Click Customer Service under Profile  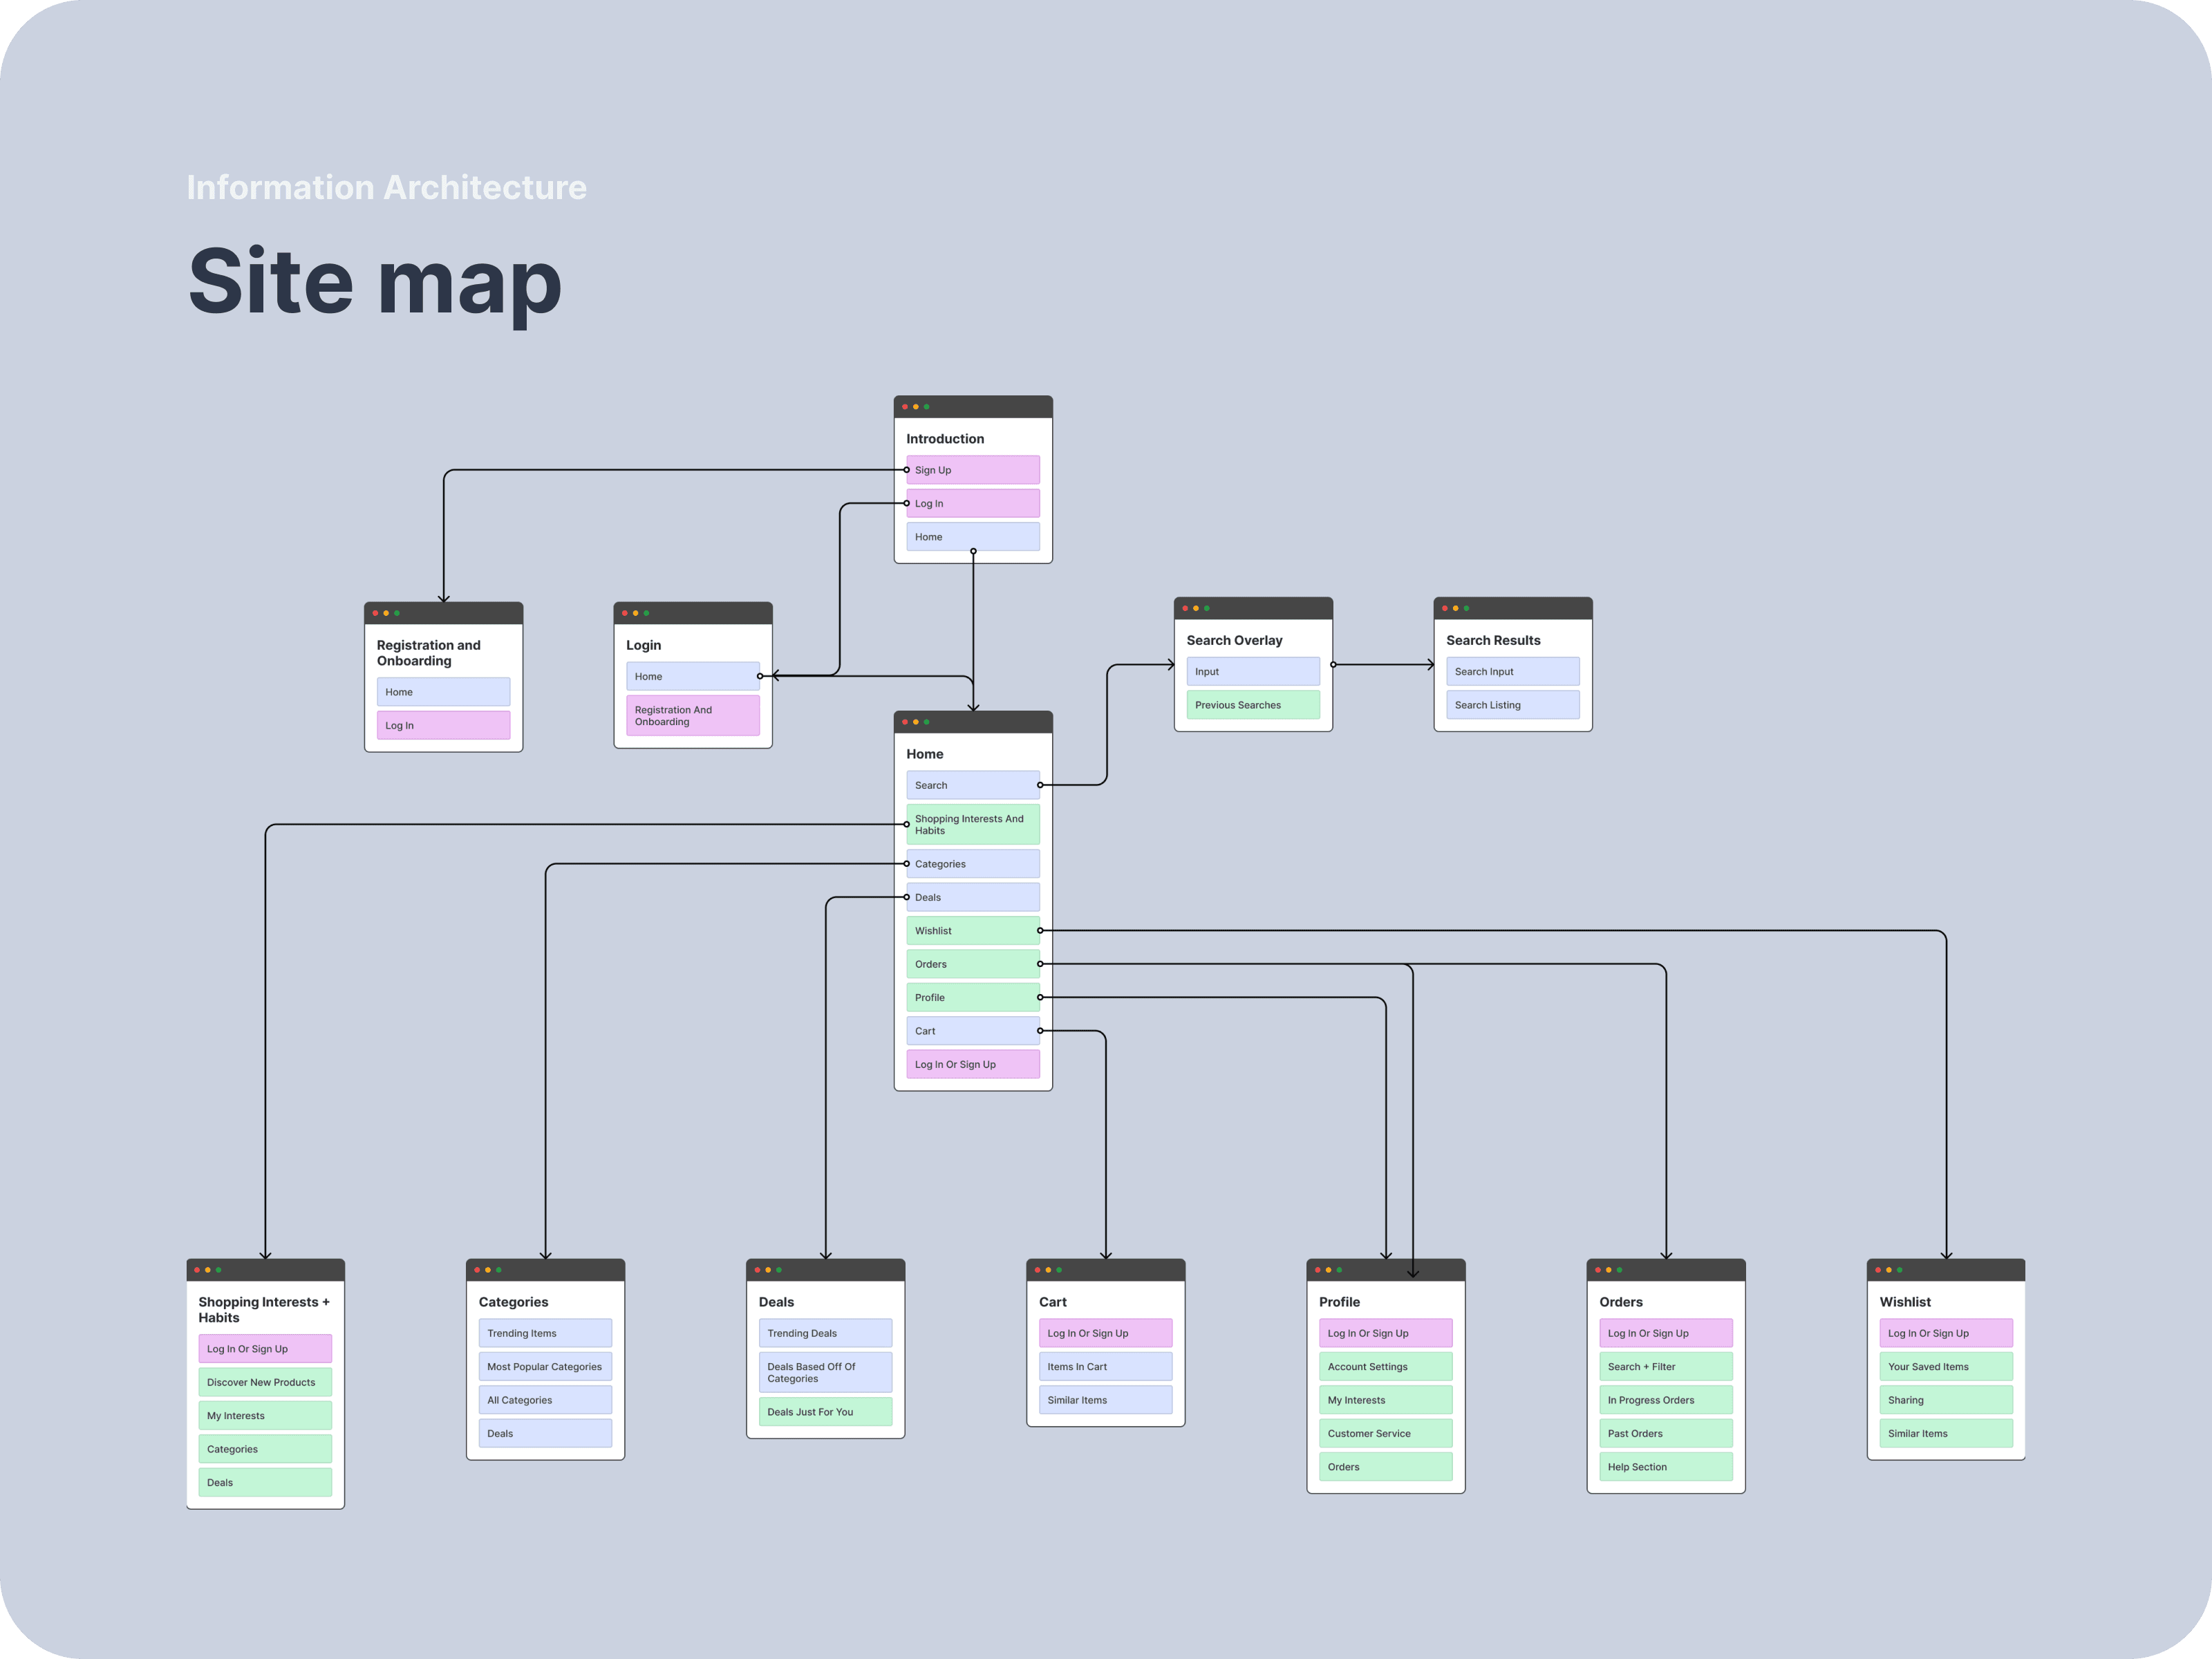[1385, 1433]
